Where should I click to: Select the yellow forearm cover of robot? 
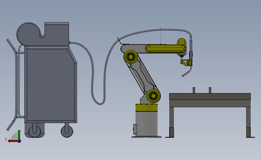click(x=166, y=49)
